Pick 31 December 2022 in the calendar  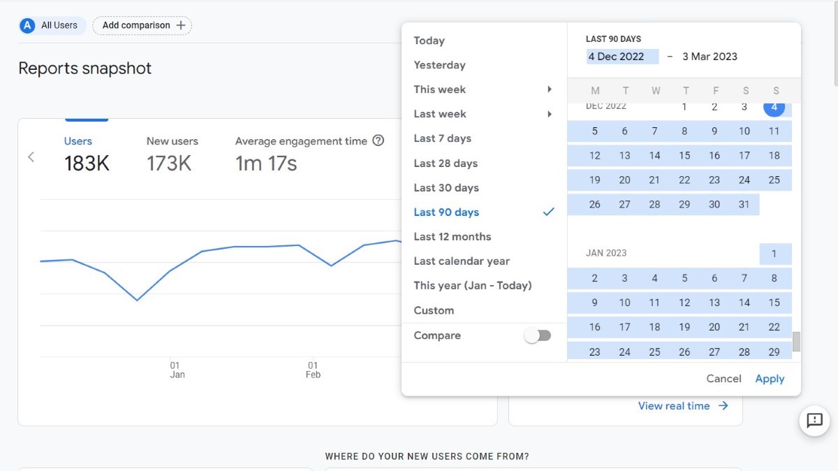pos(744,204)
